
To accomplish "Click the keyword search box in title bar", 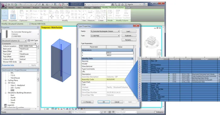I will 98,5.
